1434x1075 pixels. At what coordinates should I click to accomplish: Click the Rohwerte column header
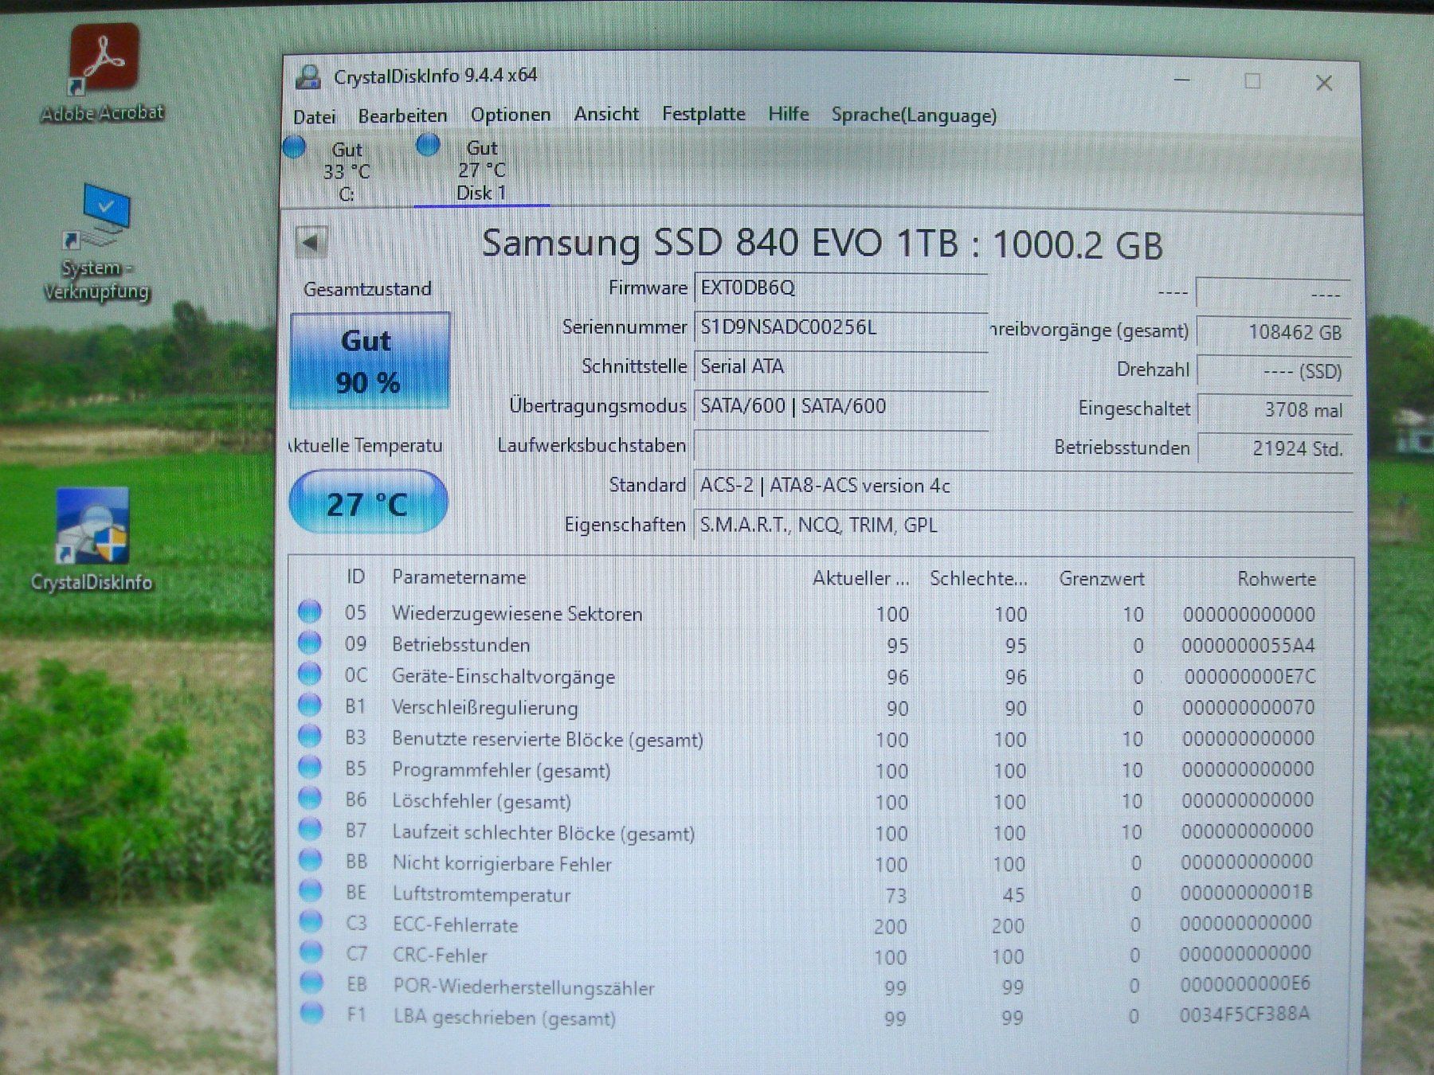(x=1276, y=579)
